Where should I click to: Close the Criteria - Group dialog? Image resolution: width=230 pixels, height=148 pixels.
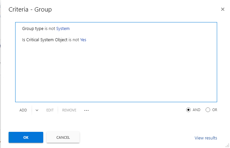point(222,9)
